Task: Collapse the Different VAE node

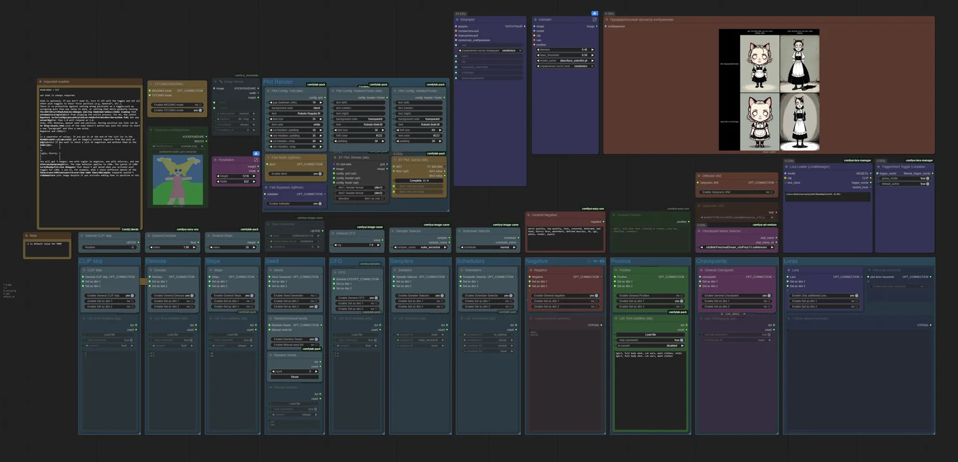Action: [x=699, y=176]
